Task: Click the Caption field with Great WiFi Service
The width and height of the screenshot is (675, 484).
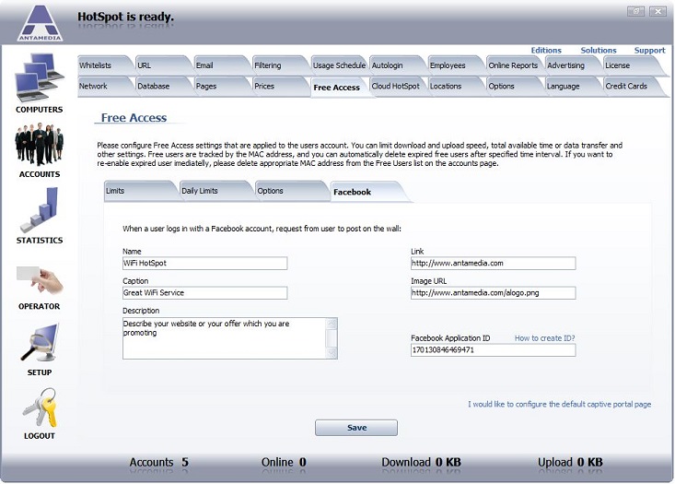Action: pyautogui.click(x=205, y=293)
